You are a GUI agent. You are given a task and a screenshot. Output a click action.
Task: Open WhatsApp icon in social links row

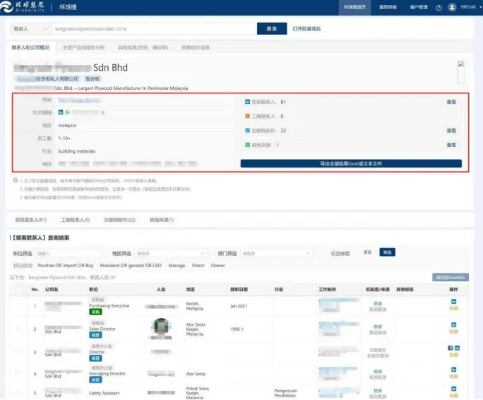pyautogui.click(x=68, y=112)
